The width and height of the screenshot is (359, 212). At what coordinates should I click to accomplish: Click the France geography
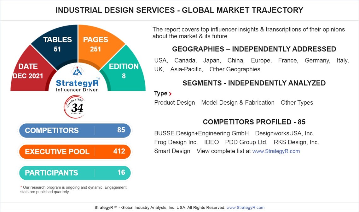tap(288, 61)
